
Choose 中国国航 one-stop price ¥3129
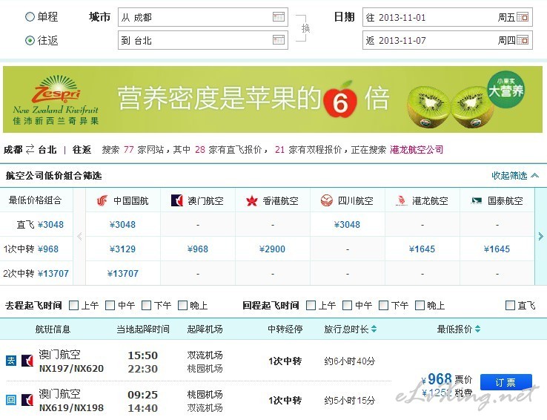[x=122, y=249]
